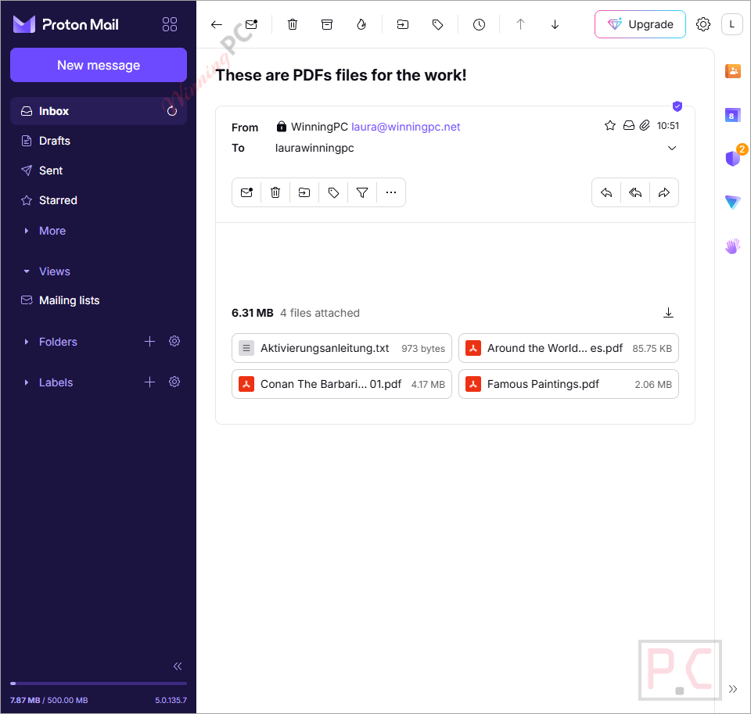751x714 pixels.
Task: Go to previous message with the up arrow
Action: tap(521, 24)
